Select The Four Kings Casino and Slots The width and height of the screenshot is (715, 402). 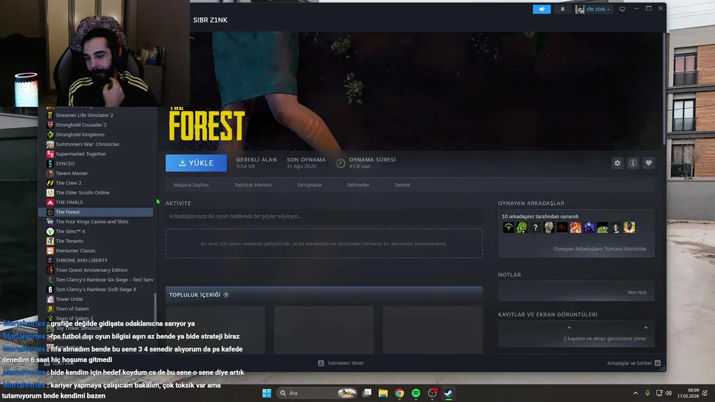coord(92,222)
